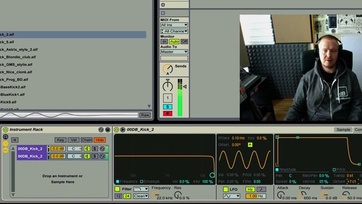
Task: Click the 1.00 Hz LFO rate field
Action: 256,196
